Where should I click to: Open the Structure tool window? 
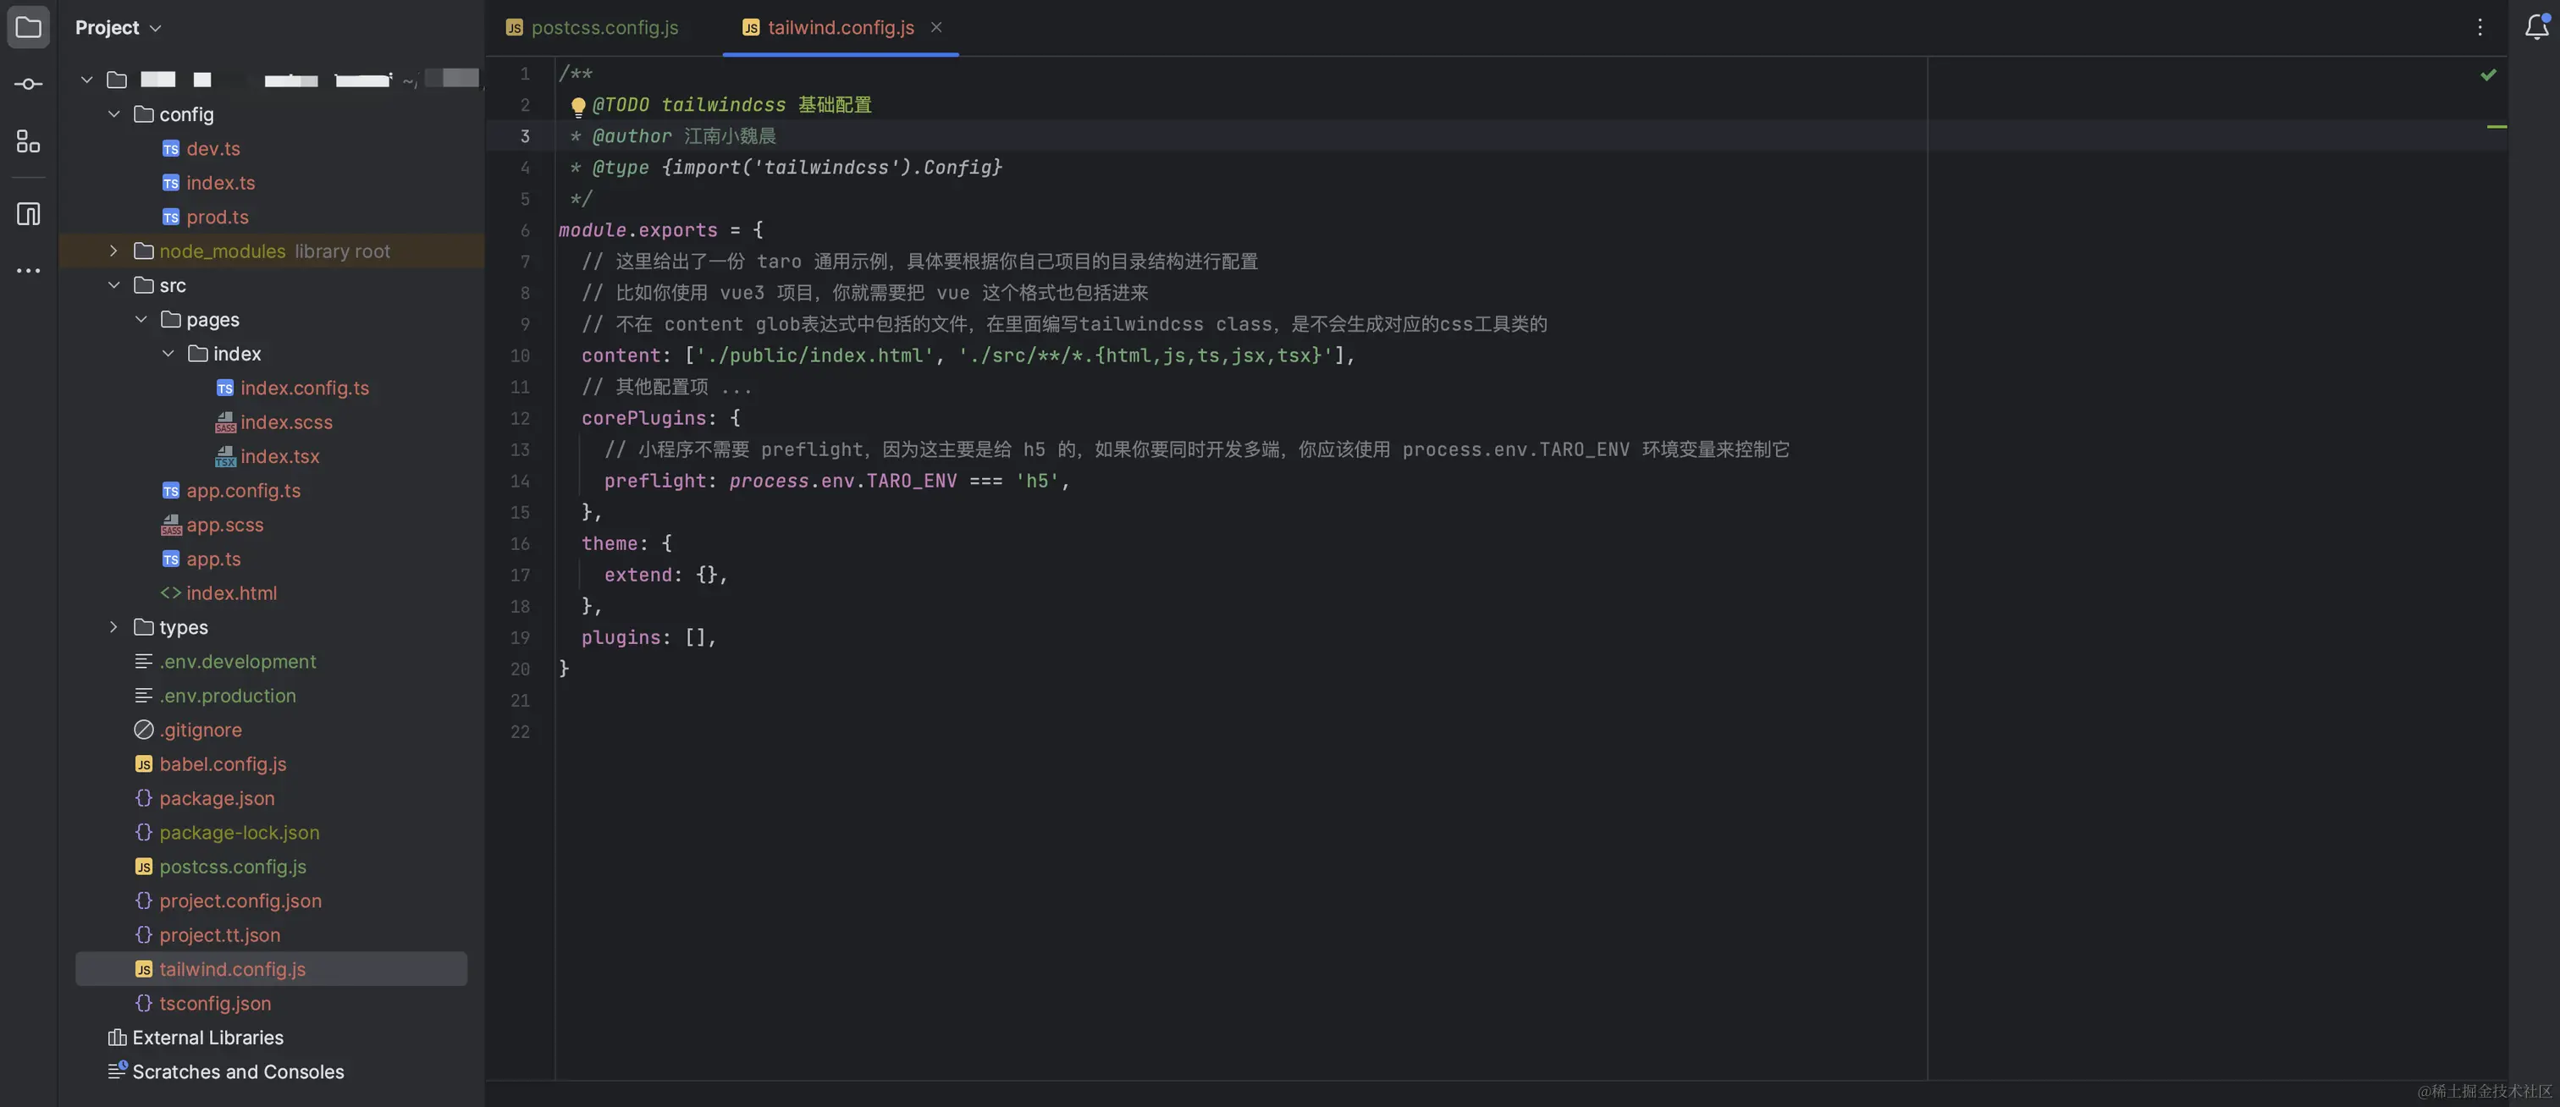pyautogui.click(x=28, y=141)
